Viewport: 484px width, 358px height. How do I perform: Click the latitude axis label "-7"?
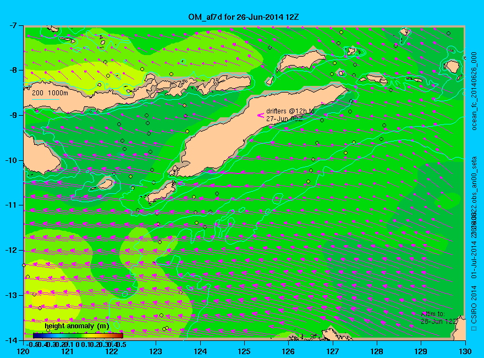pos(12,25)
